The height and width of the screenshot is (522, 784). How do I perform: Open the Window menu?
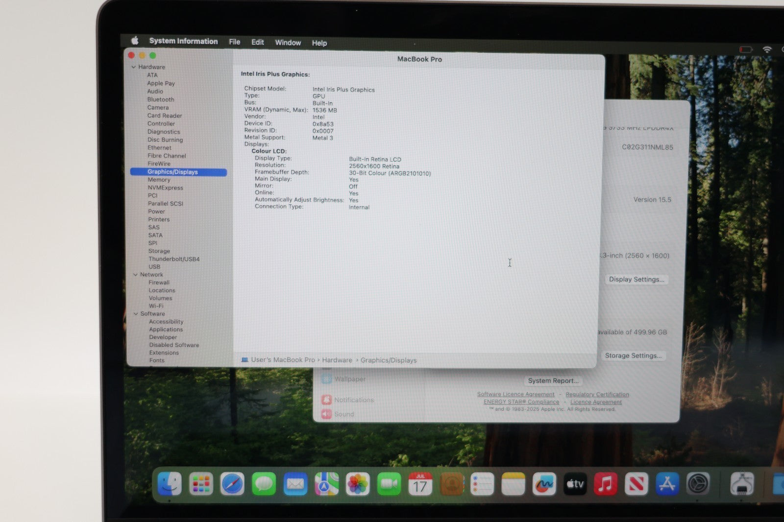pyautogui.click(x=288, y=43)
